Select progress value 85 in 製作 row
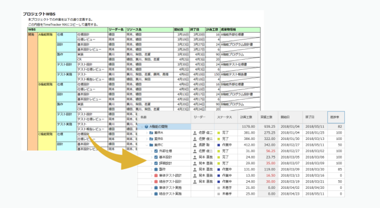 [x=336, y=169]
